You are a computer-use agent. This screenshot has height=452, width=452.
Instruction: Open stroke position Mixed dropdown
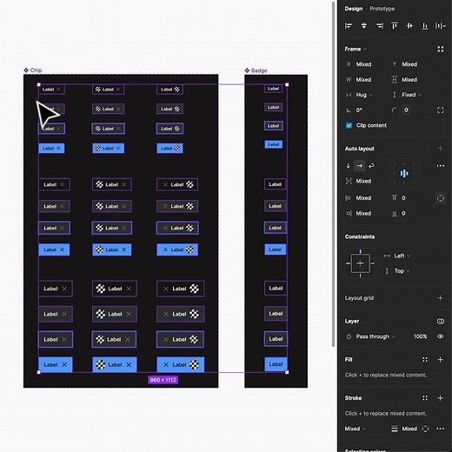pyautogui.click(x=356, y=429)
